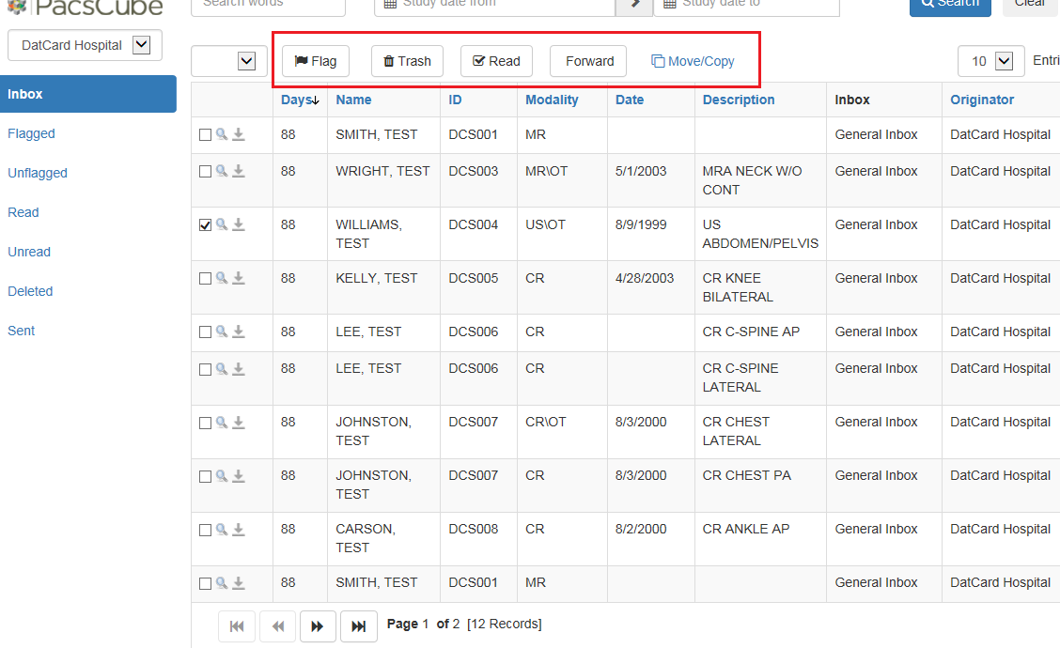Select the bottom SMITH, TEST row checkbox
Viewport: 1060px width, 648px height.
(206, 583)
